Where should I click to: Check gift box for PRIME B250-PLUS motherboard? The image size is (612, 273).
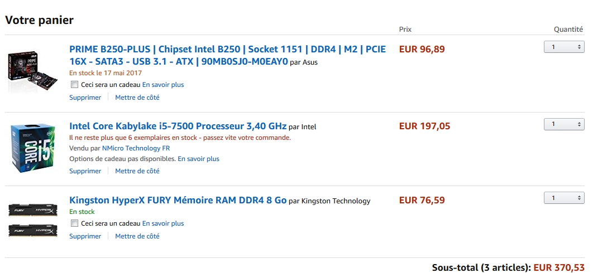75,85
